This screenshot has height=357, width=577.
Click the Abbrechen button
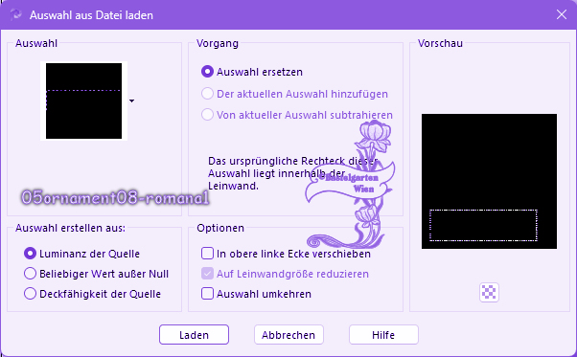tap(288, 335)
